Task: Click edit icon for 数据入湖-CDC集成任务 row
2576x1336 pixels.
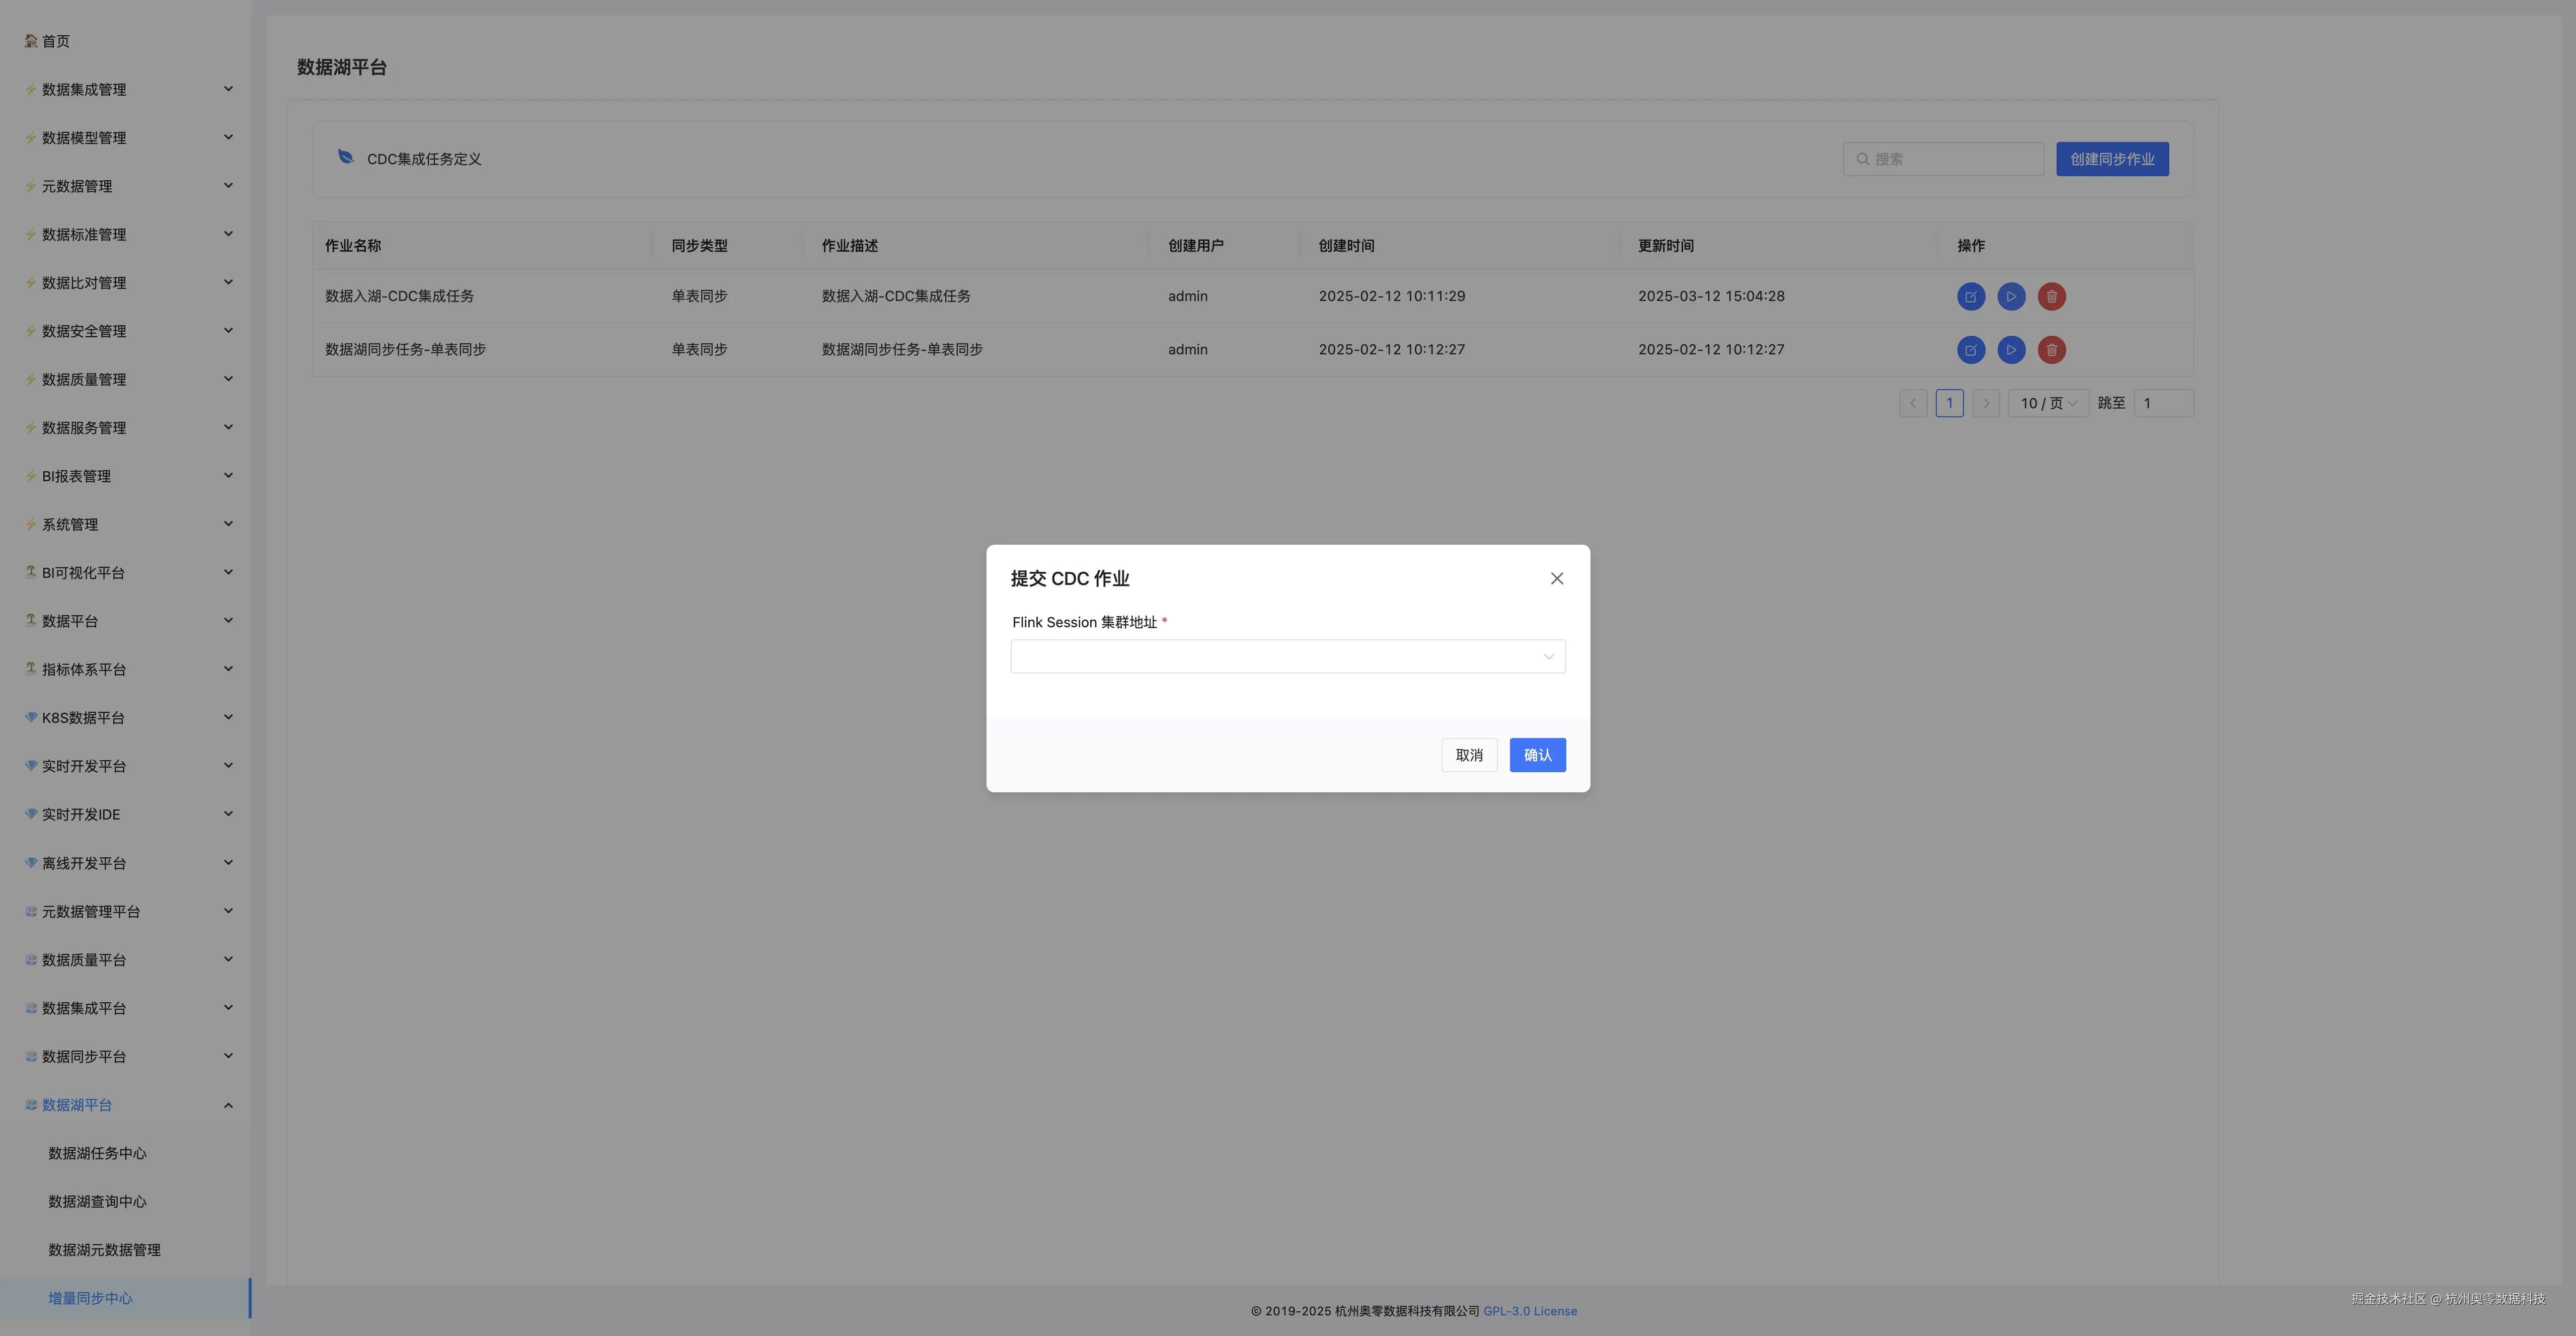Action: [1970, 296]
